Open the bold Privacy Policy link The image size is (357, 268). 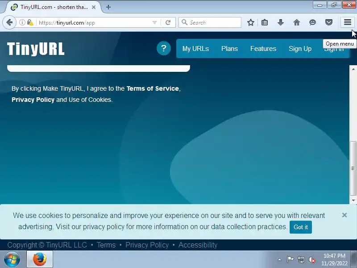tap(33, 100)
